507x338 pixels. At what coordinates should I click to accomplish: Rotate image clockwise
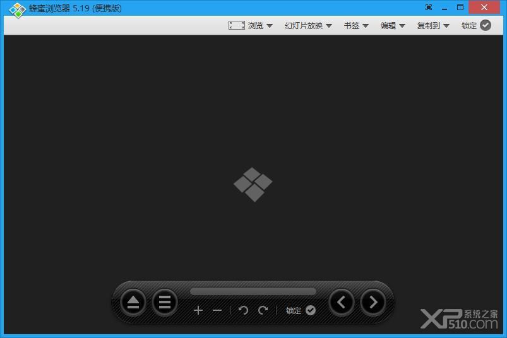(263, 310)
